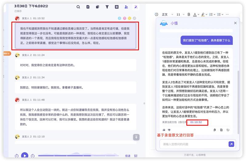Click the 小悟 owl mascot icon

coord(164,23)
